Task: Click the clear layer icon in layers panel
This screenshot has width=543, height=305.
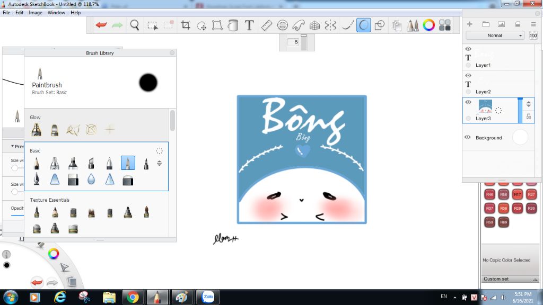Action: 518,24
